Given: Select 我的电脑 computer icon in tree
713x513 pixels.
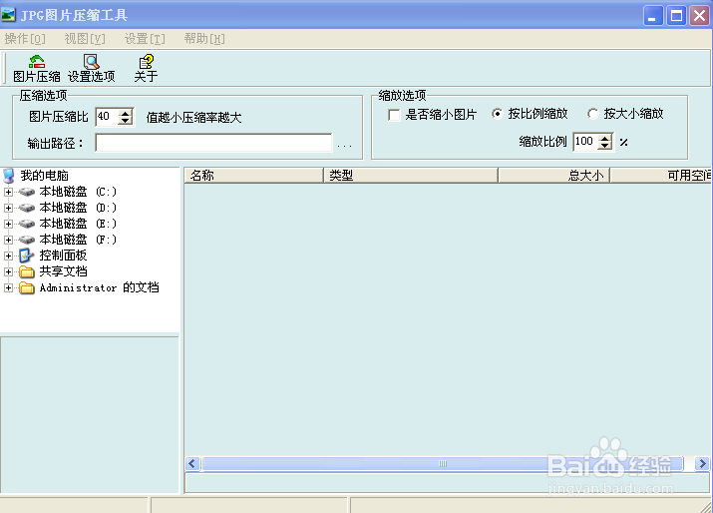Looking at the screenshot, I should pos(9,176).
